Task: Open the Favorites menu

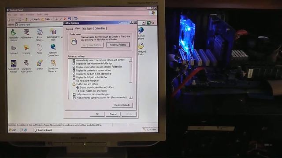Action: point(30,14)
